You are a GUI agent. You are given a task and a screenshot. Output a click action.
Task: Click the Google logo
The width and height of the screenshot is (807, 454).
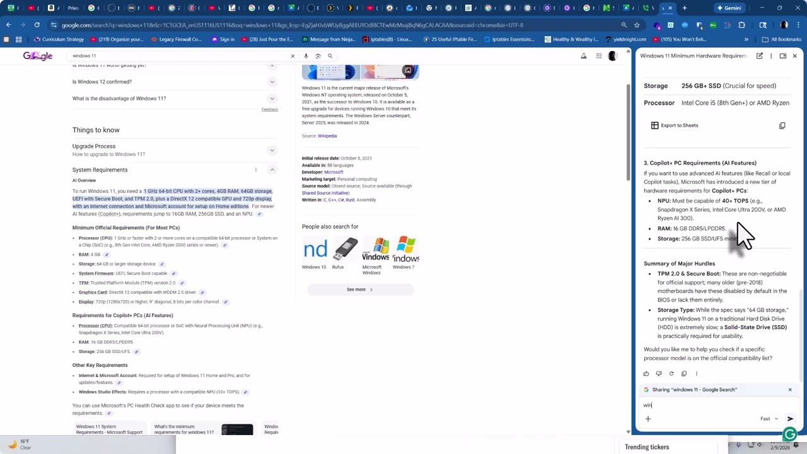(38, 56)
